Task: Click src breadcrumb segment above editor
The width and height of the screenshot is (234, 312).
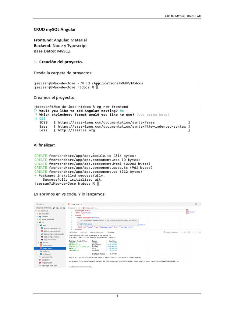Action: pos(79,208)
